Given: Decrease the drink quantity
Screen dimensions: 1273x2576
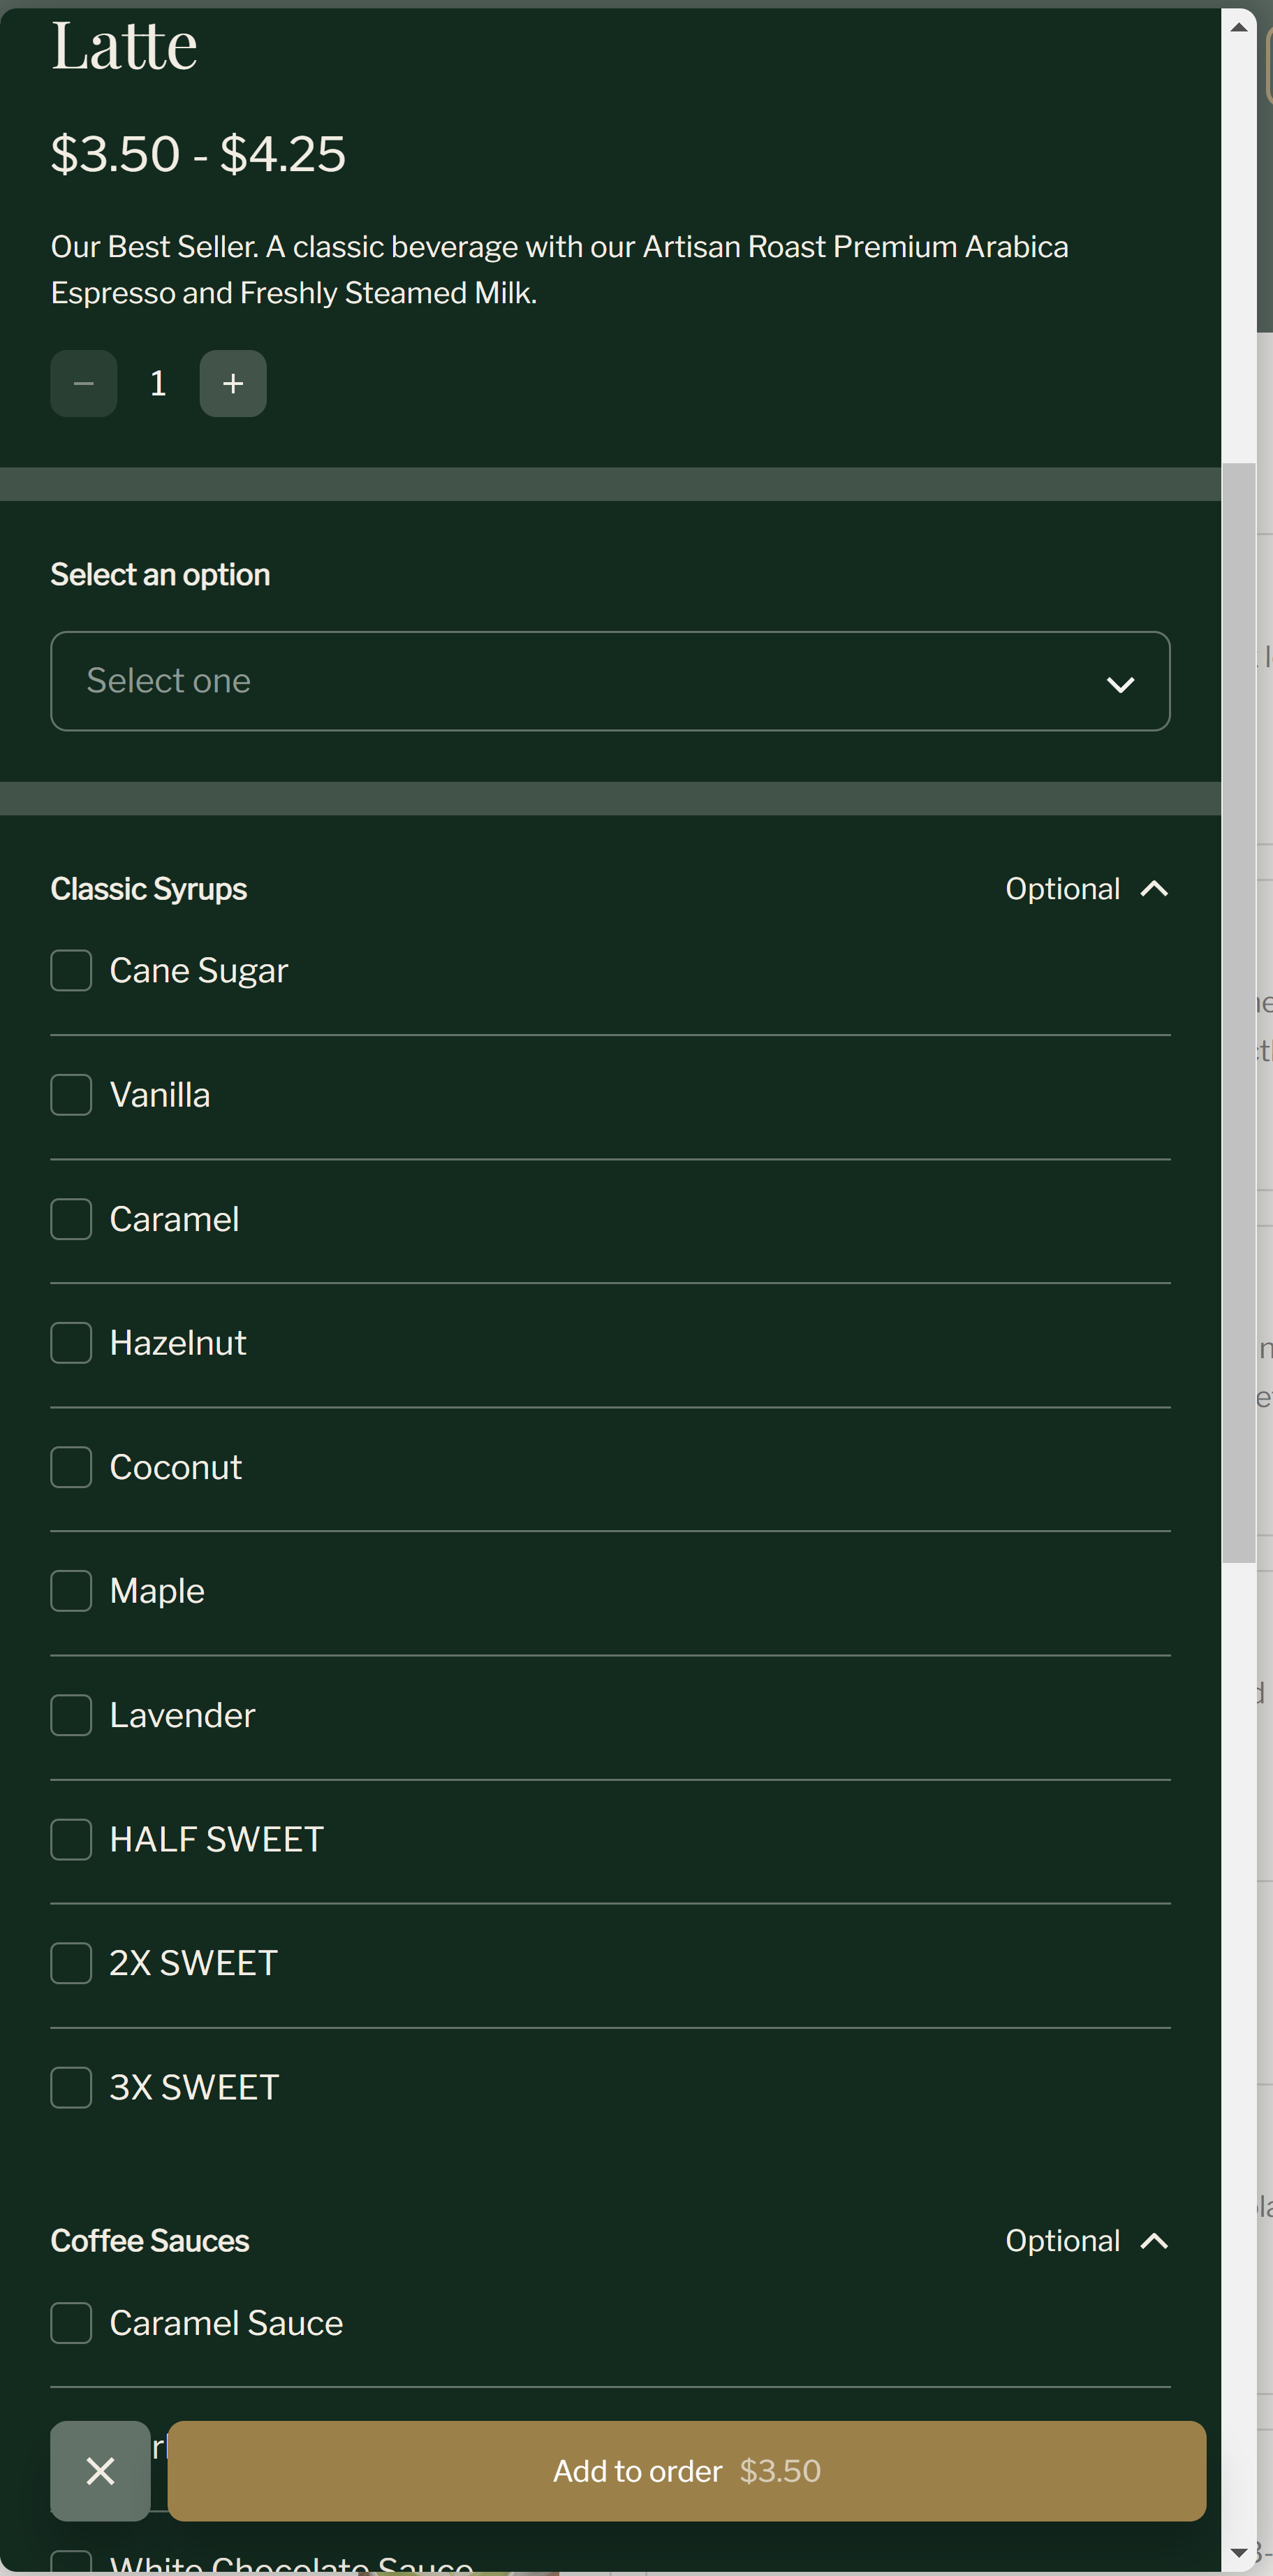Looking at the screenshot, I should 83,383.
